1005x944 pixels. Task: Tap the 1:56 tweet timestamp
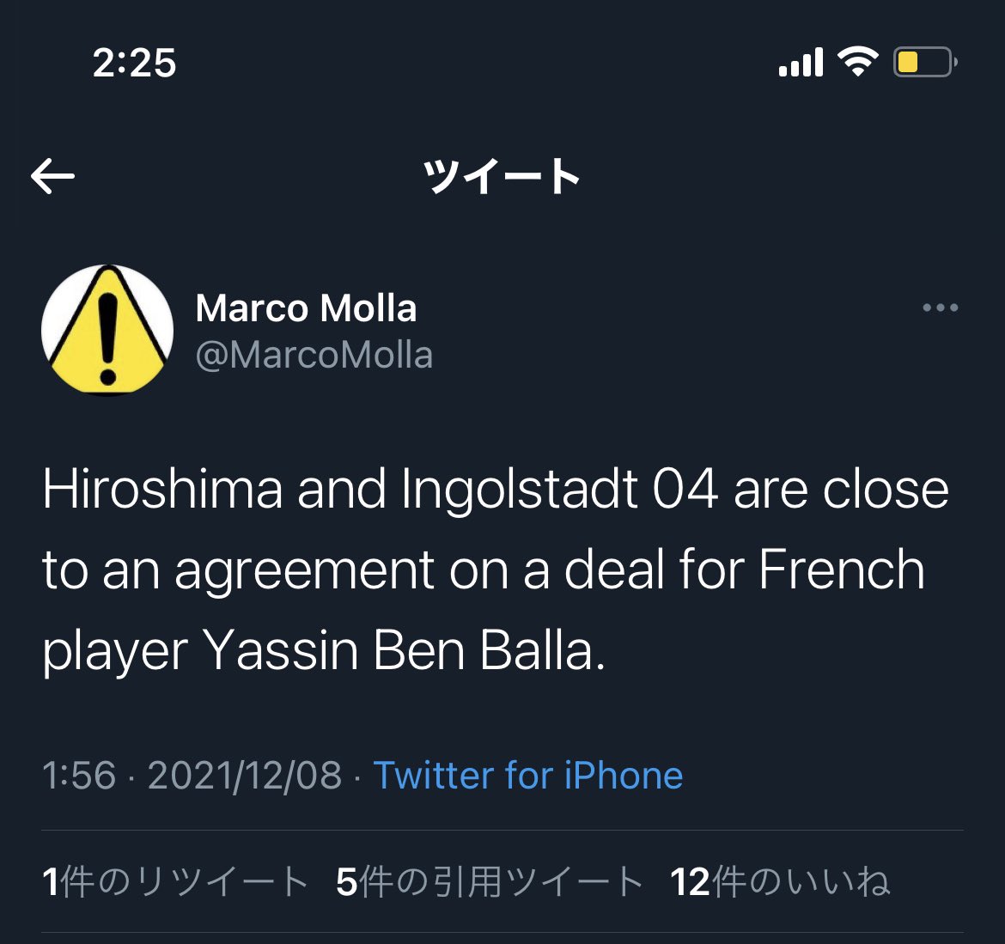point(79,776)
